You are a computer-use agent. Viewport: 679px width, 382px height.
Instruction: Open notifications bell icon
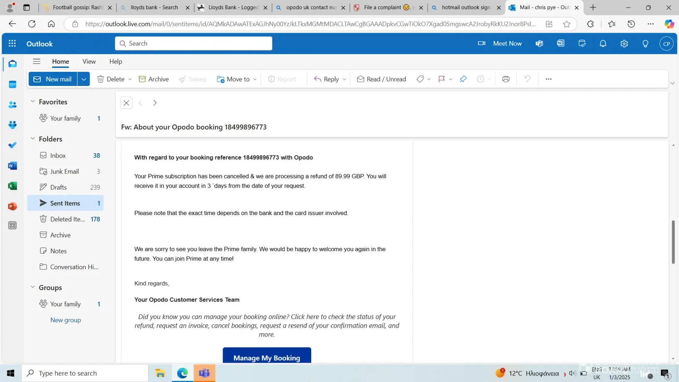pos(603,44)
